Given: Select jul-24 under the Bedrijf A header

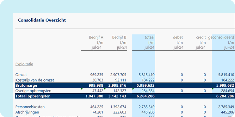Looking at the screenshot, I should click(97, 48).
